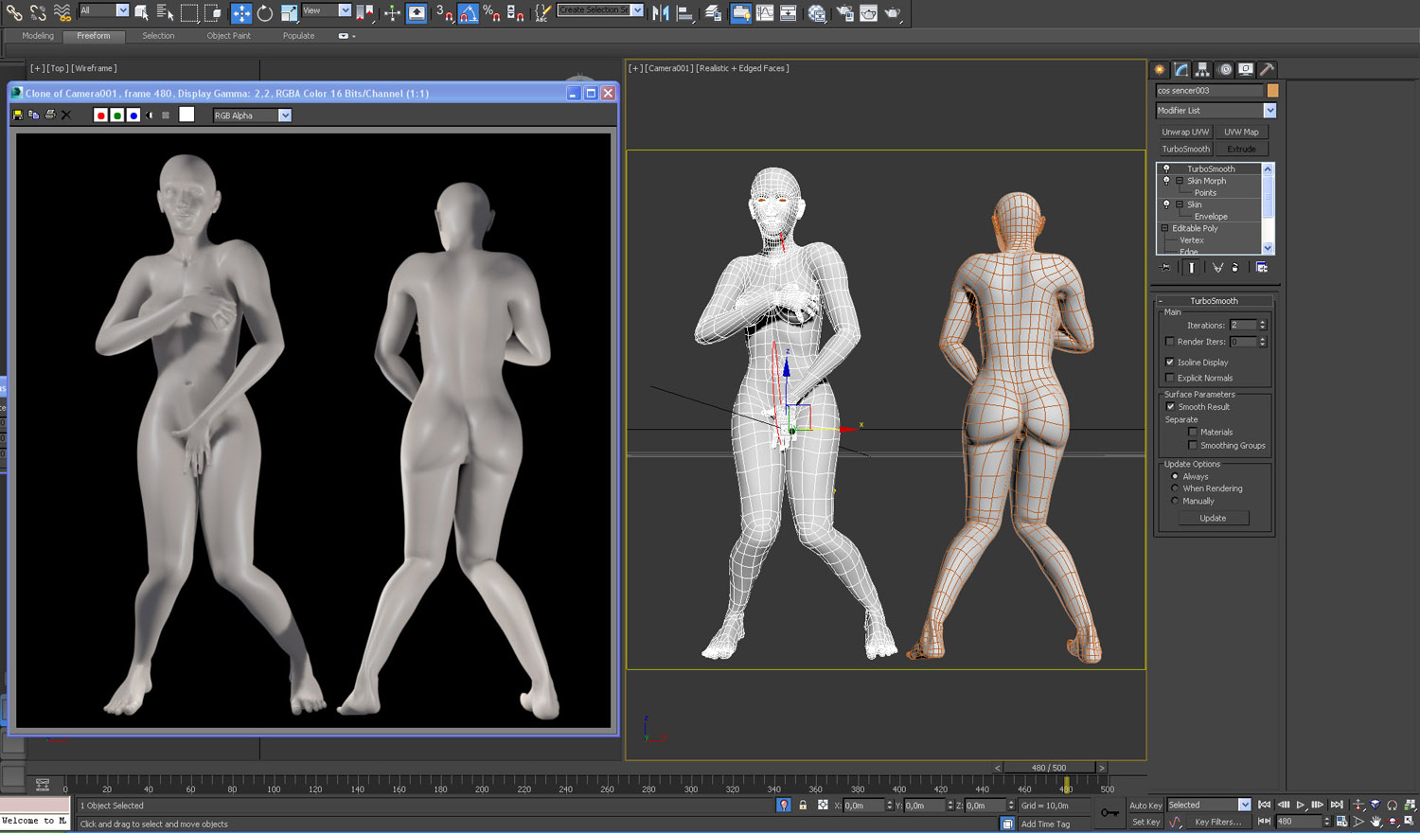
Task: Click the orange object color swatch
Action: pos(1272,91)
